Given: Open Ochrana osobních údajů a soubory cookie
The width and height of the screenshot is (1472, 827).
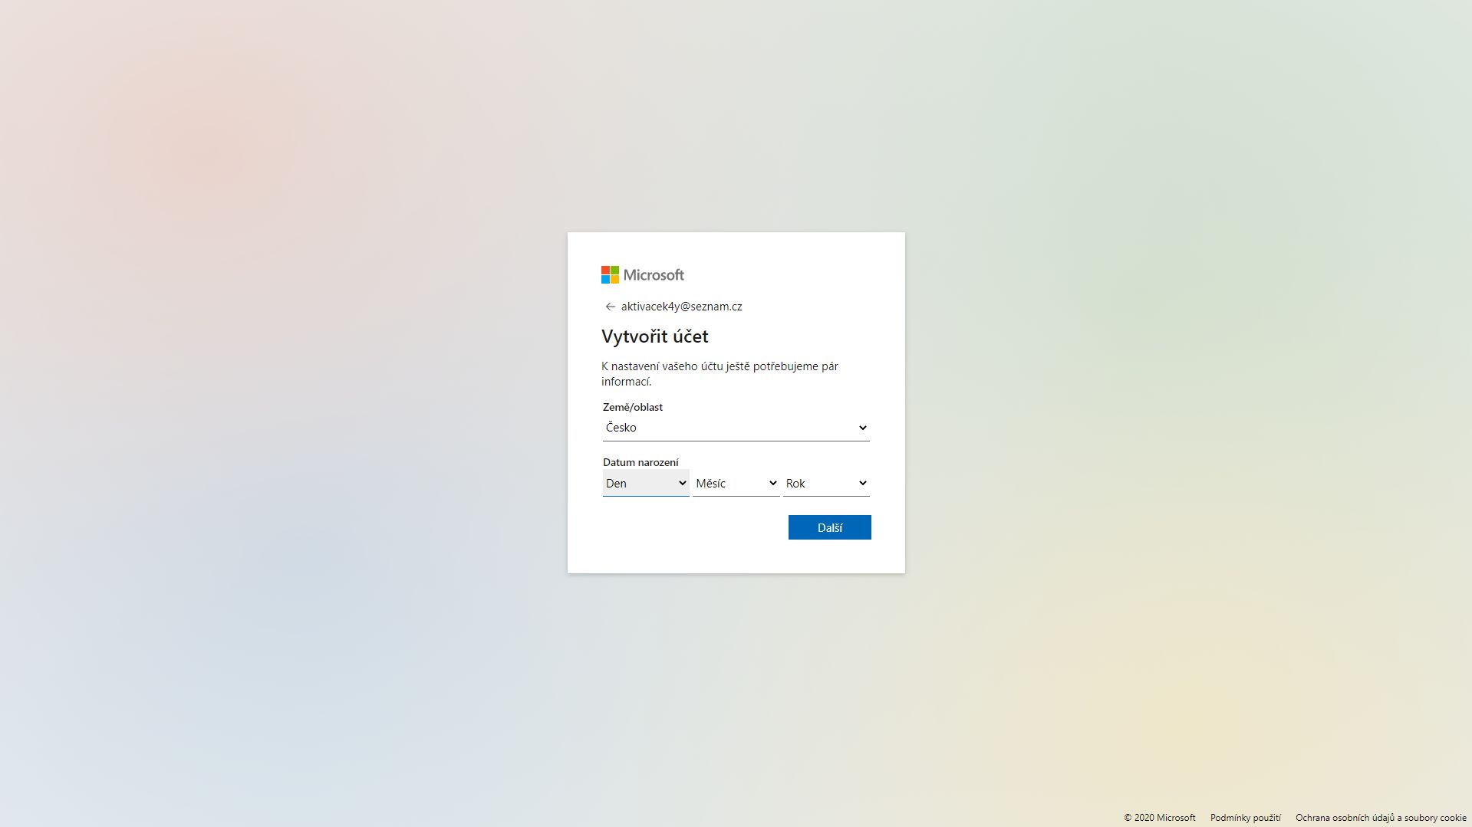Looking at the screenshot, I should coord(1381,818).
